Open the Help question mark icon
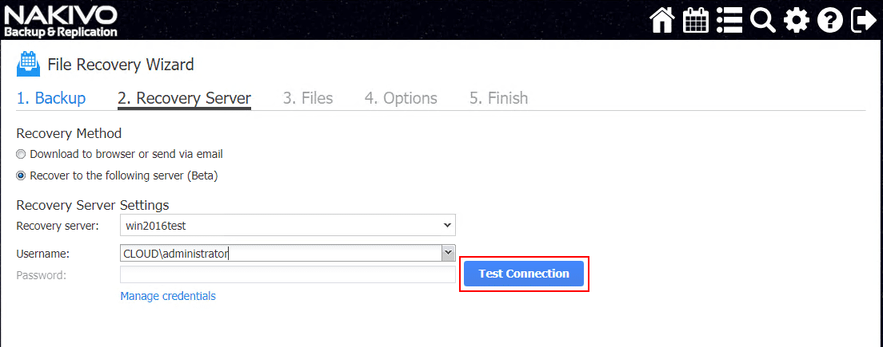This screenshot has height=347, width=883. [830, 20]
